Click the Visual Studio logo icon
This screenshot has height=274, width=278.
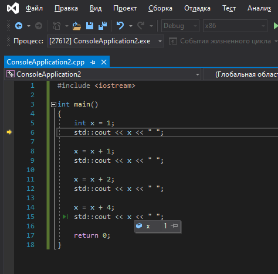[13, 8]
